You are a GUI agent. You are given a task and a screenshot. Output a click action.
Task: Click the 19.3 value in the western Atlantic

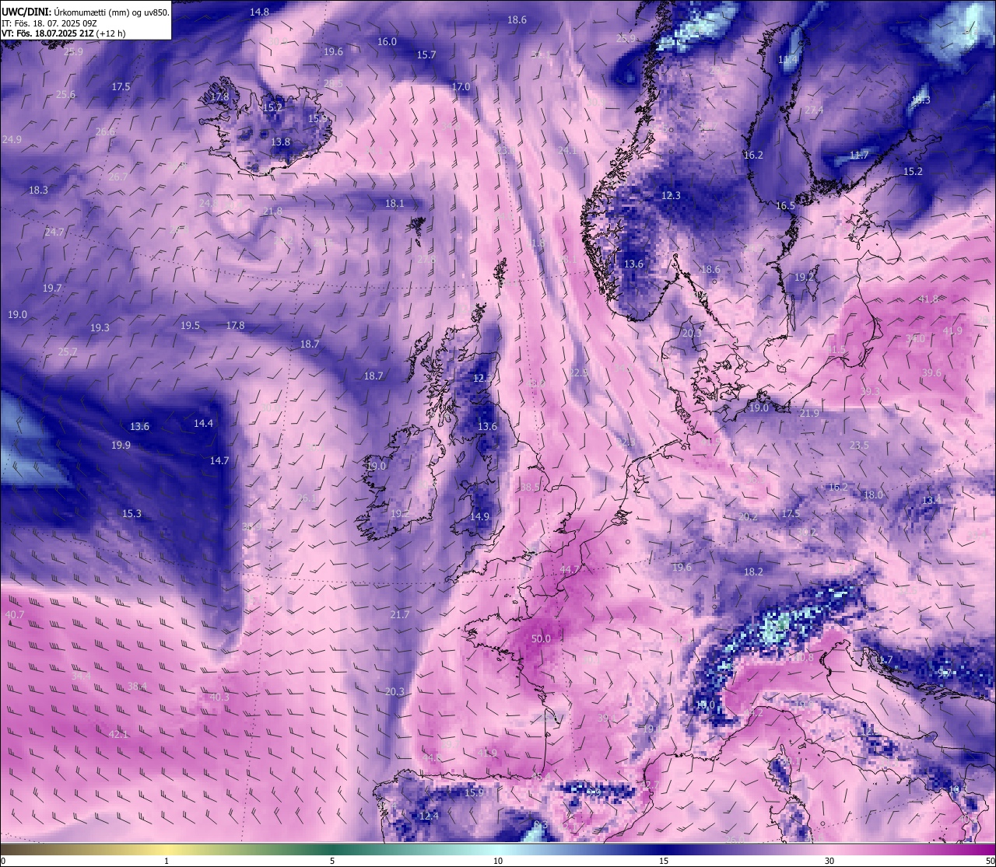[100, 328]
